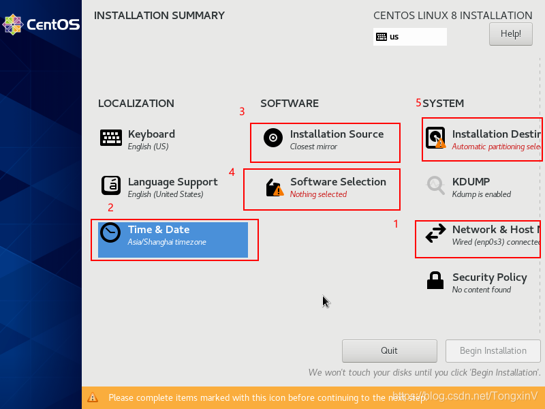Open Network & Host Name title

click(497, 230)
